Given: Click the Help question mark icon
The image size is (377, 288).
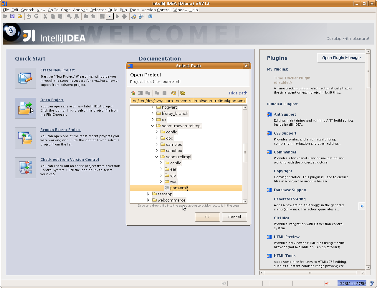Looking at the screenshot, I should (x=150, y=17).
